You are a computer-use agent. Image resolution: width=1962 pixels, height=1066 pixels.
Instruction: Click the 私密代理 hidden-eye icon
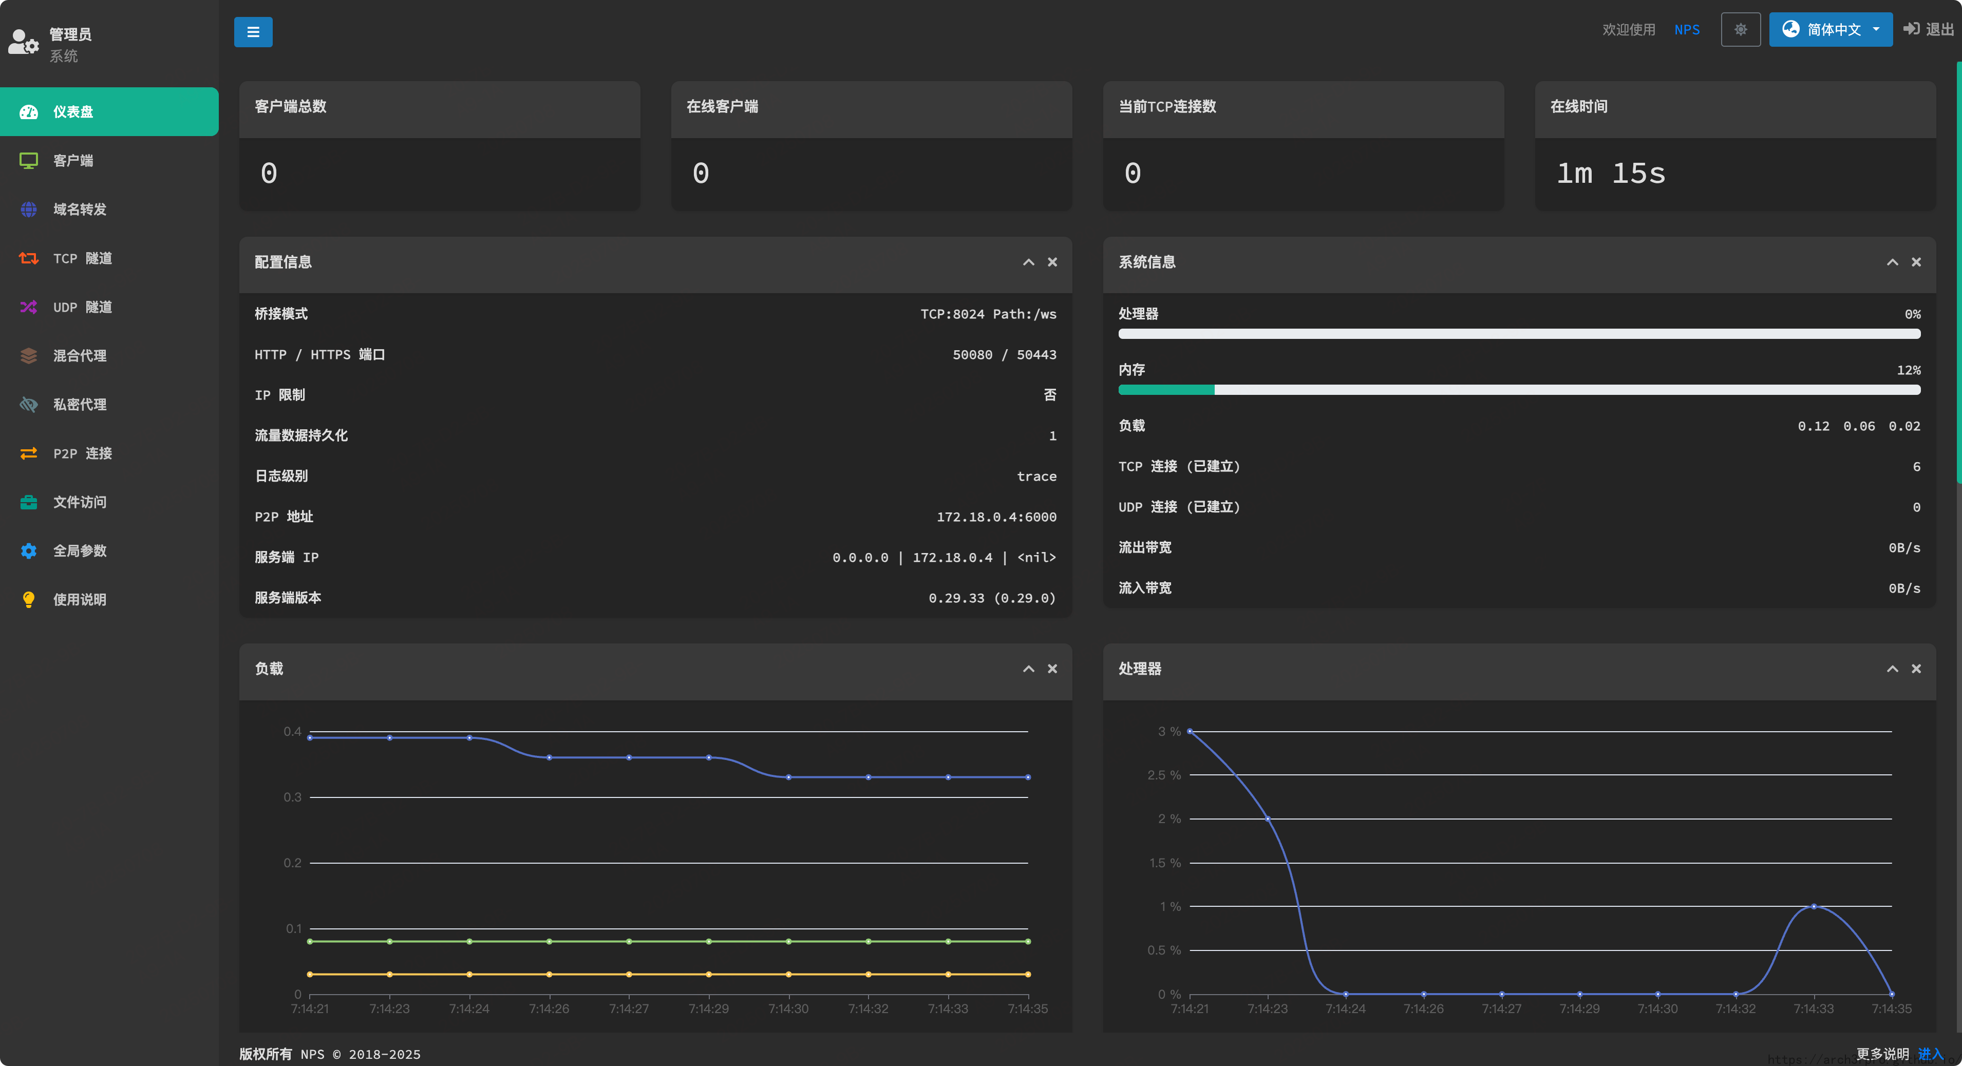click(x=28, y=404)
